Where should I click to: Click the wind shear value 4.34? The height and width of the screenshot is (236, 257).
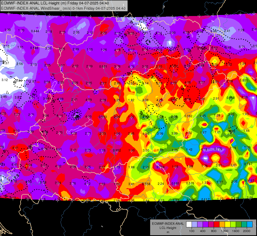(x=145, y=134)
